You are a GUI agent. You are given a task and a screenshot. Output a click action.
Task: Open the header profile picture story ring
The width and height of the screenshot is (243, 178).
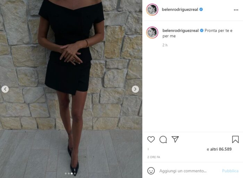152,10
